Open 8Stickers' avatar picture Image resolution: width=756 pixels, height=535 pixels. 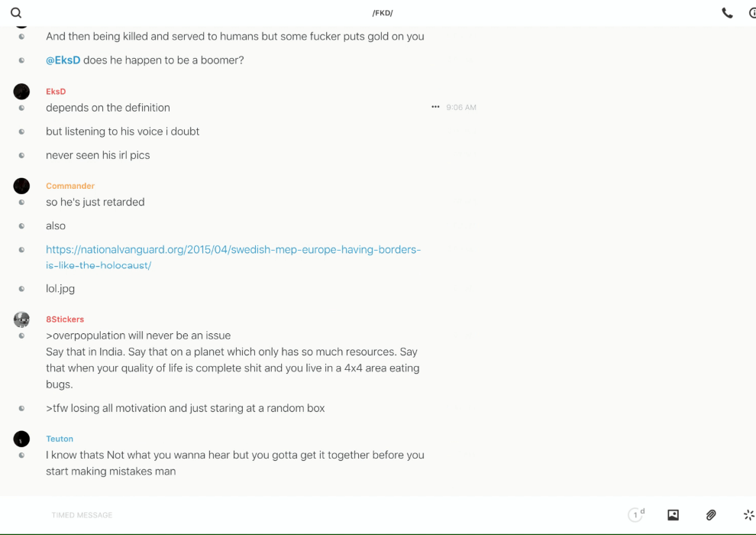point(21,319)
